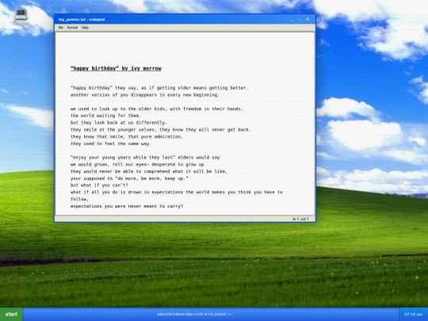The image size is (428, 321).
Task: Minimize the my_poems.txt notepad window
Action: click(292, 20)
